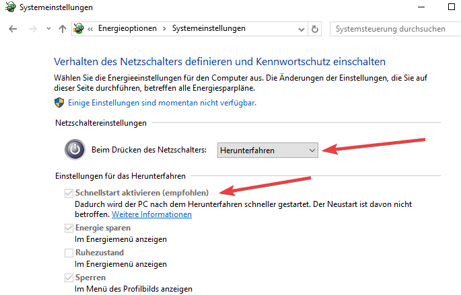
Task: Refresh the Systemeinstellungen page
Action: pyautogui.click(x=314, y=29)
